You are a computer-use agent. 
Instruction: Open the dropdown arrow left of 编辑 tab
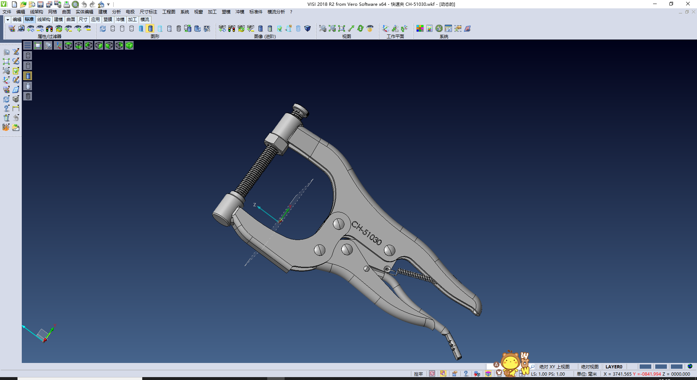[7, 20]
